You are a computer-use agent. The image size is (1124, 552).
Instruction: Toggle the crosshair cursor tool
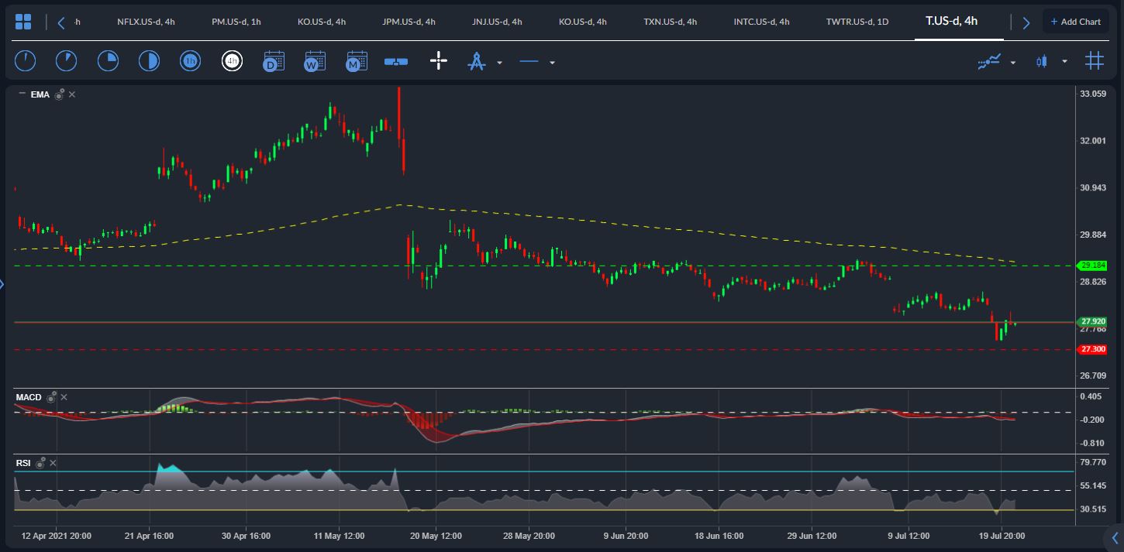tap(439, 61)
